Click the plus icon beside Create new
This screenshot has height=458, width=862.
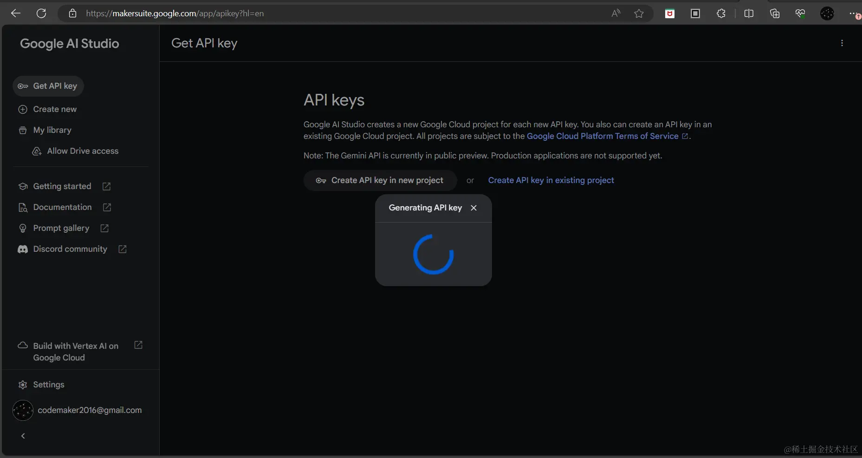[x=23, y=109]
